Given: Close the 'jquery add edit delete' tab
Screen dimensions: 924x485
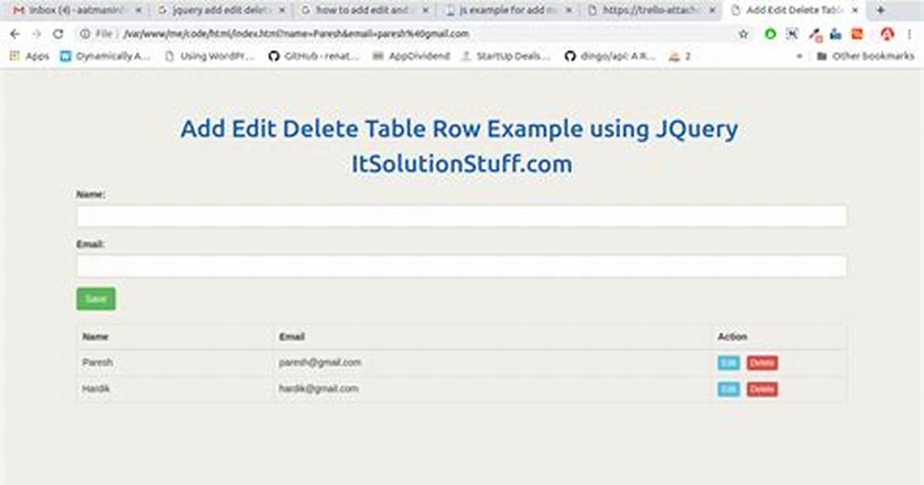Looking at the screenshot, I should 282,10.
